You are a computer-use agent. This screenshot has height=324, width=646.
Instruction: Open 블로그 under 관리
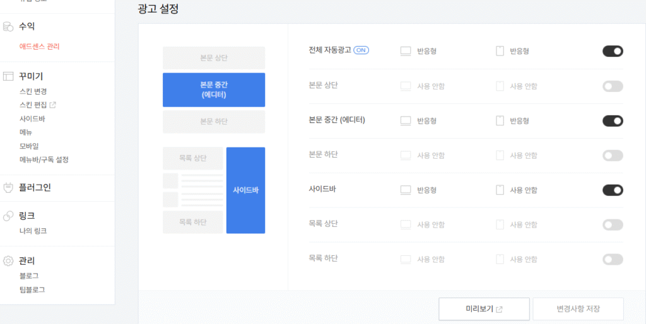click(x=29, y=276)
